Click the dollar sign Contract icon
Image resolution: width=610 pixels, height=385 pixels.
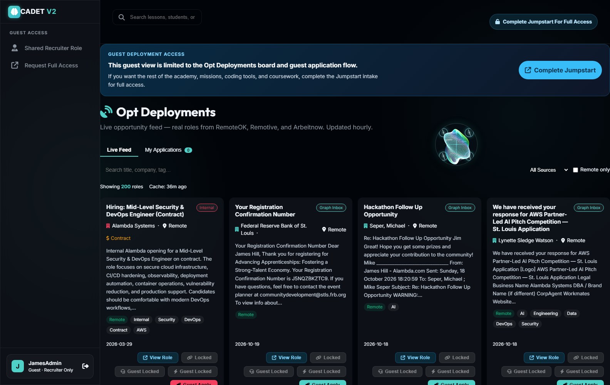coord(108,238)
